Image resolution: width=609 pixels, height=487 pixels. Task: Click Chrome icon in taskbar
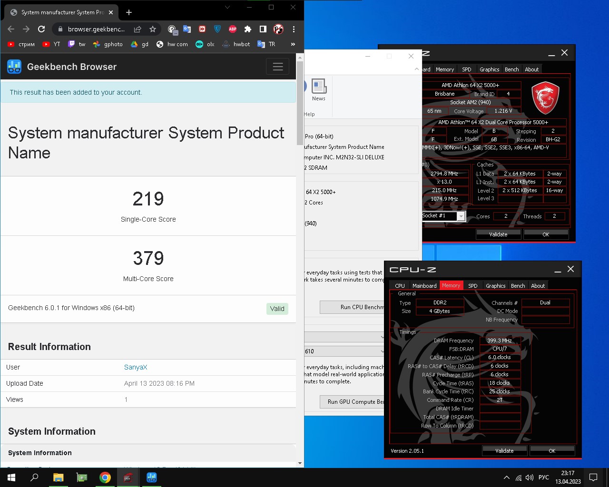click(105, 477)
